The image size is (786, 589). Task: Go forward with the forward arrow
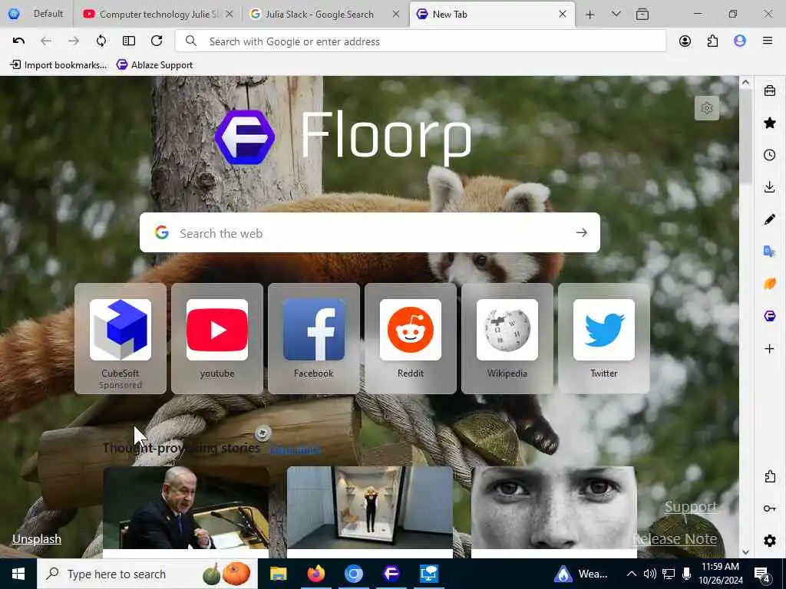74,41
